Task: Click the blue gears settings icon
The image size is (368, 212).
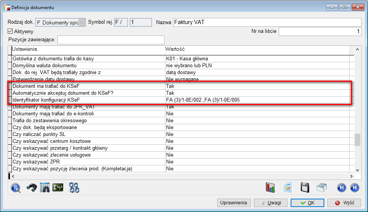Action: (x=74, y=188)
